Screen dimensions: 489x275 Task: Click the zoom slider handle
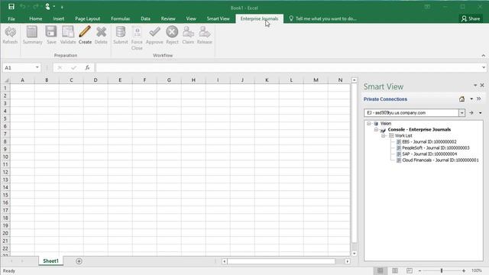442,270
